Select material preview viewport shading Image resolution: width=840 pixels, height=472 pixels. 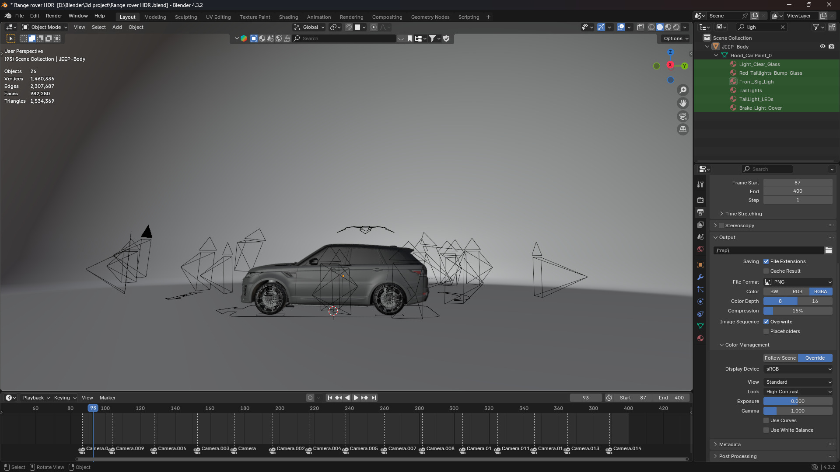(x=668, y=27)
